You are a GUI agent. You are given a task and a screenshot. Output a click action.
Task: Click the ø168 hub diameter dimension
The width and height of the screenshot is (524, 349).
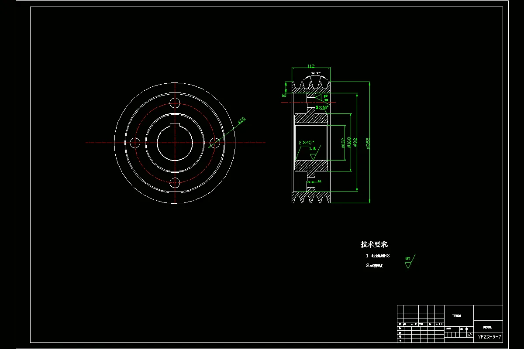pos(349,143)
